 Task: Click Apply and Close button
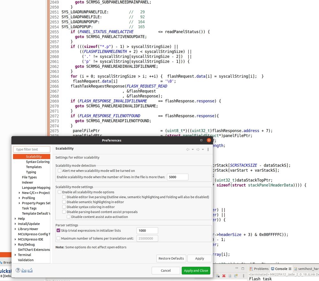pyautogui.click(x=196, y=270)
